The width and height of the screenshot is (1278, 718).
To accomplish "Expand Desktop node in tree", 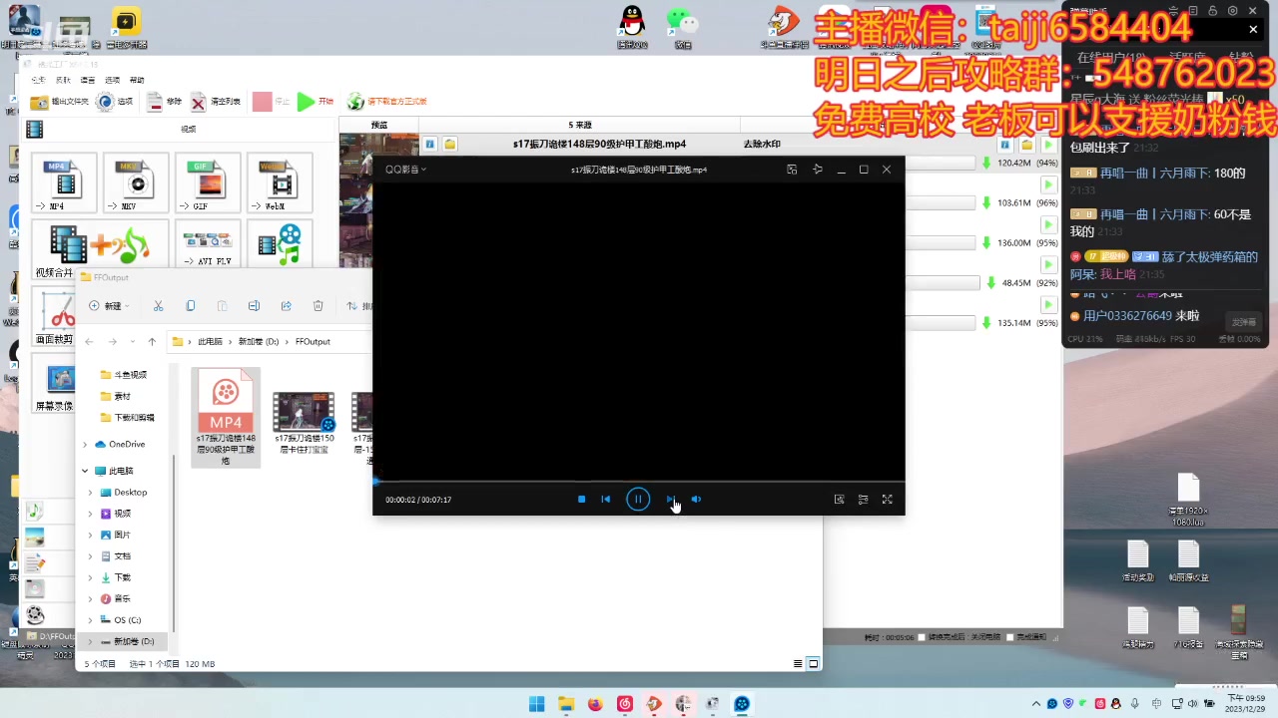I will tap(91, 492).
